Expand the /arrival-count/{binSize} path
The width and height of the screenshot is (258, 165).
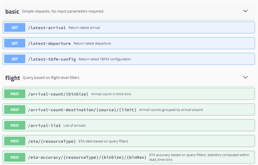(x=58, y=94)
